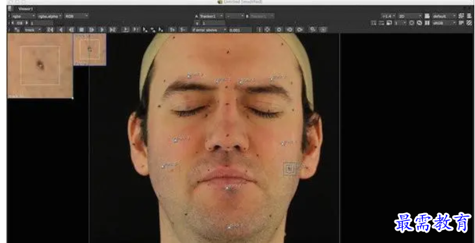This screenshot has width=475, height=243.
Task: Toggle the proxy mode icon
Action: 389,23
